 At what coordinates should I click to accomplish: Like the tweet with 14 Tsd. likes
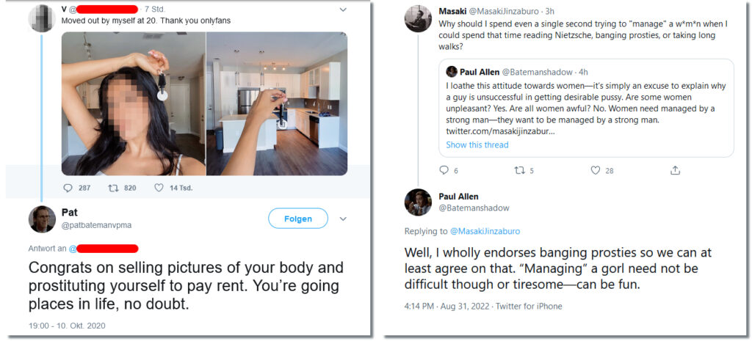pyautogui.click(x=159, y=188)
